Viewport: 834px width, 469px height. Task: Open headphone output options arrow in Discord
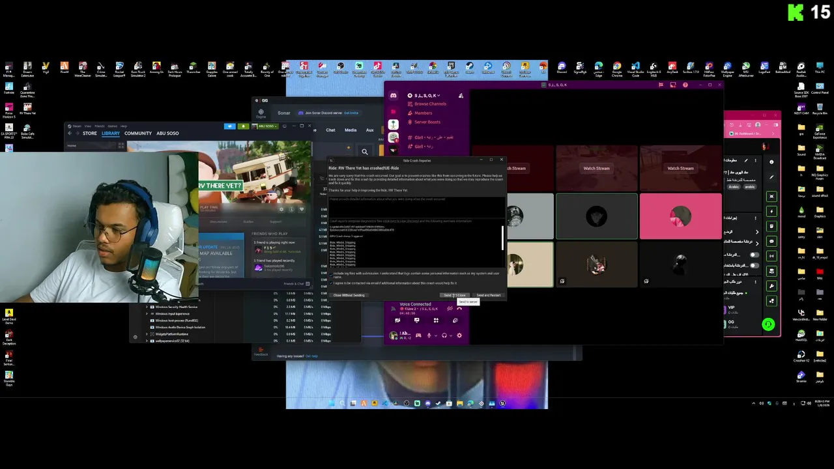[451, 335]
